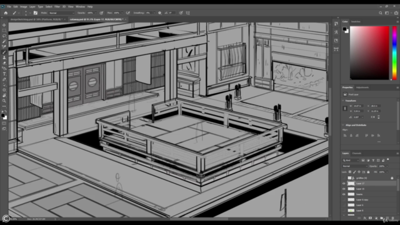The image size is (400, 225).
Task: Add a layer style with fx icon
Action: 365,218
